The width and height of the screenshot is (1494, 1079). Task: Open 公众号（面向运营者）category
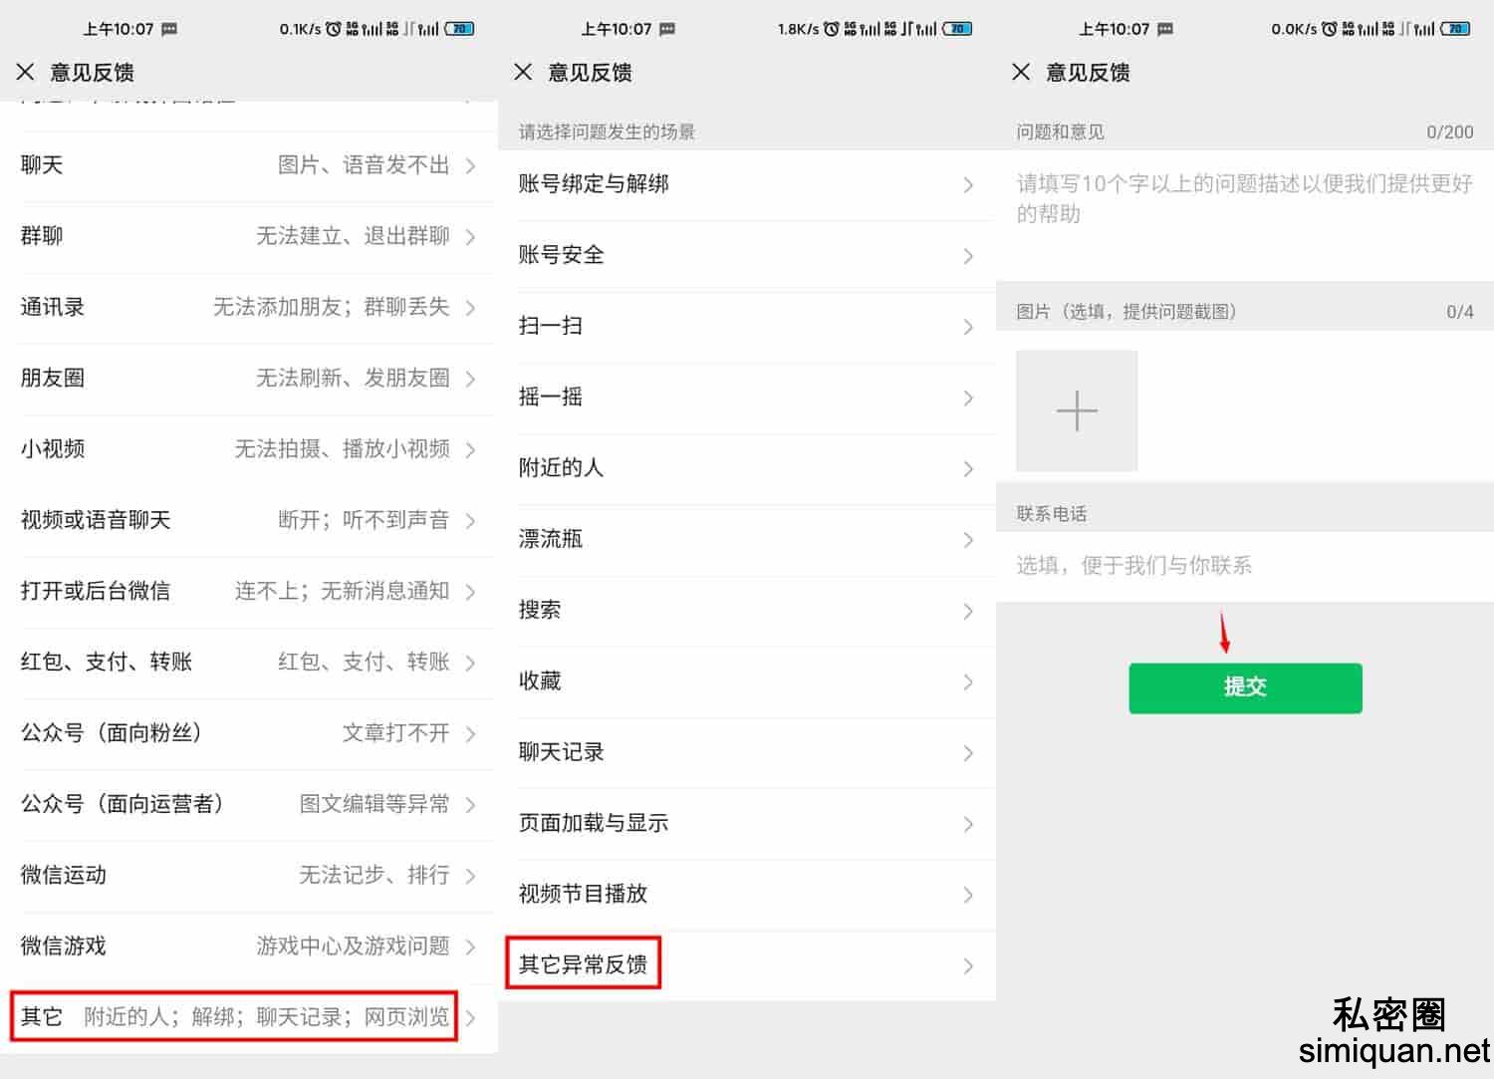click(x=247, y=804)
